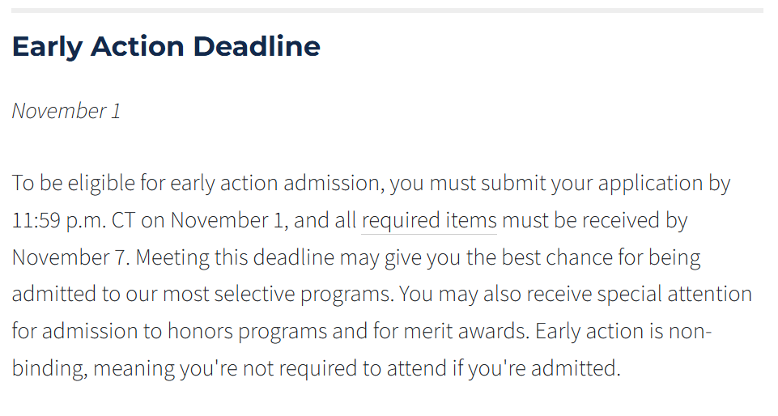The image size is (778, 416).
Task: Click the "Early Action Deadline" heading
Action: 166,47
